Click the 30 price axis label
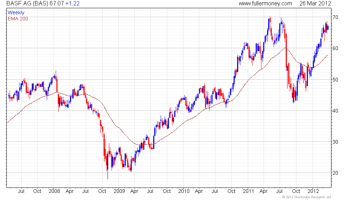The image size is (350, 200). [335, 142]
